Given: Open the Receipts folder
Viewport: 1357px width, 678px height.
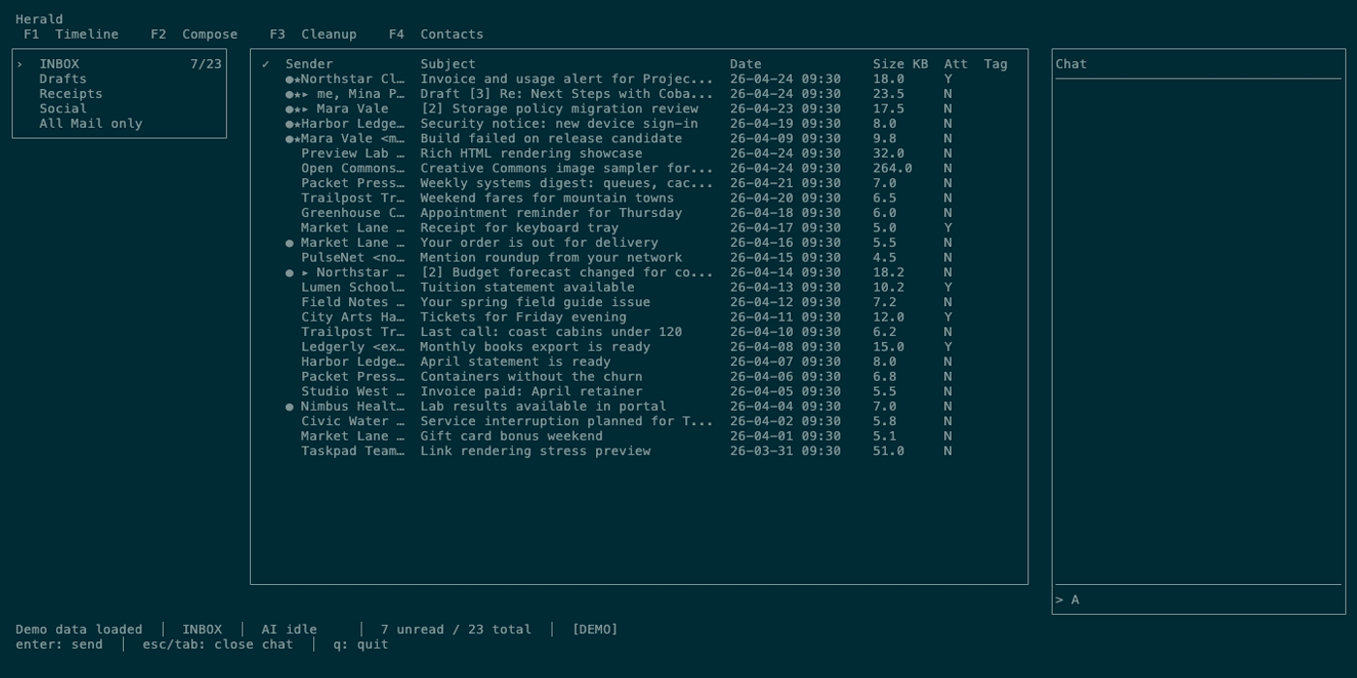Looking at the screenshot, I should coord(71,94).
